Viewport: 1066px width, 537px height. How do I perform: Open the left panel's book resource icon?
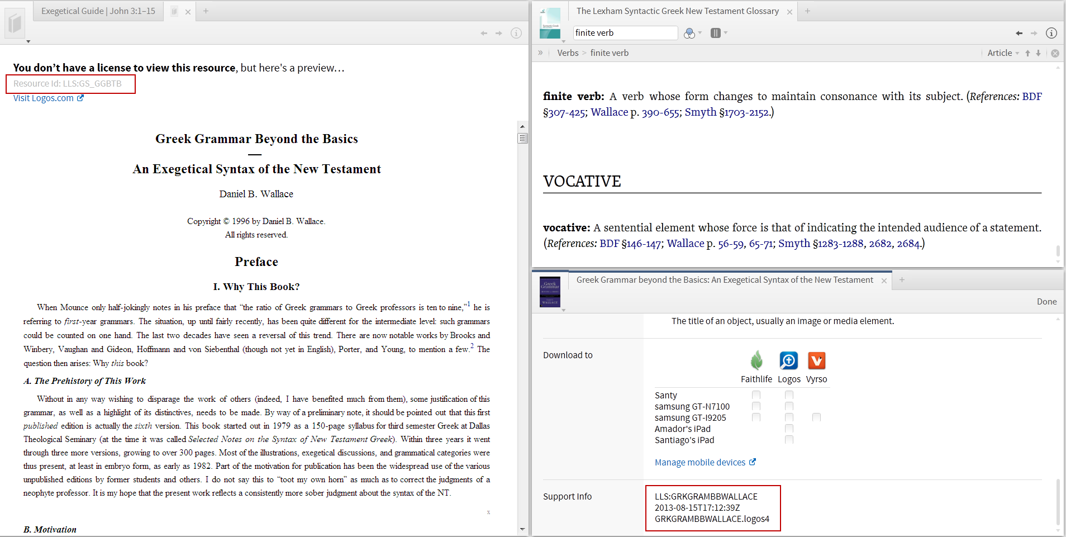pyautogui.click(x=15, y=23)
